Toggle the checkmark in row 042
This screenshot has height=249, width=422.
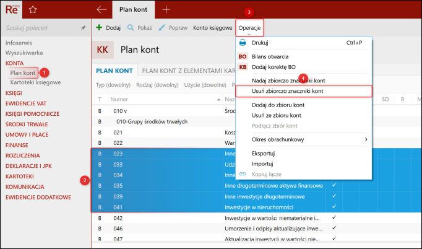pyautogui.click(x=334, y=218)
